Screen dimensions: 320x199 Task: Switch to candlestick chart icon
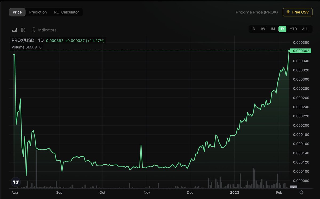(x=23, y=30)
